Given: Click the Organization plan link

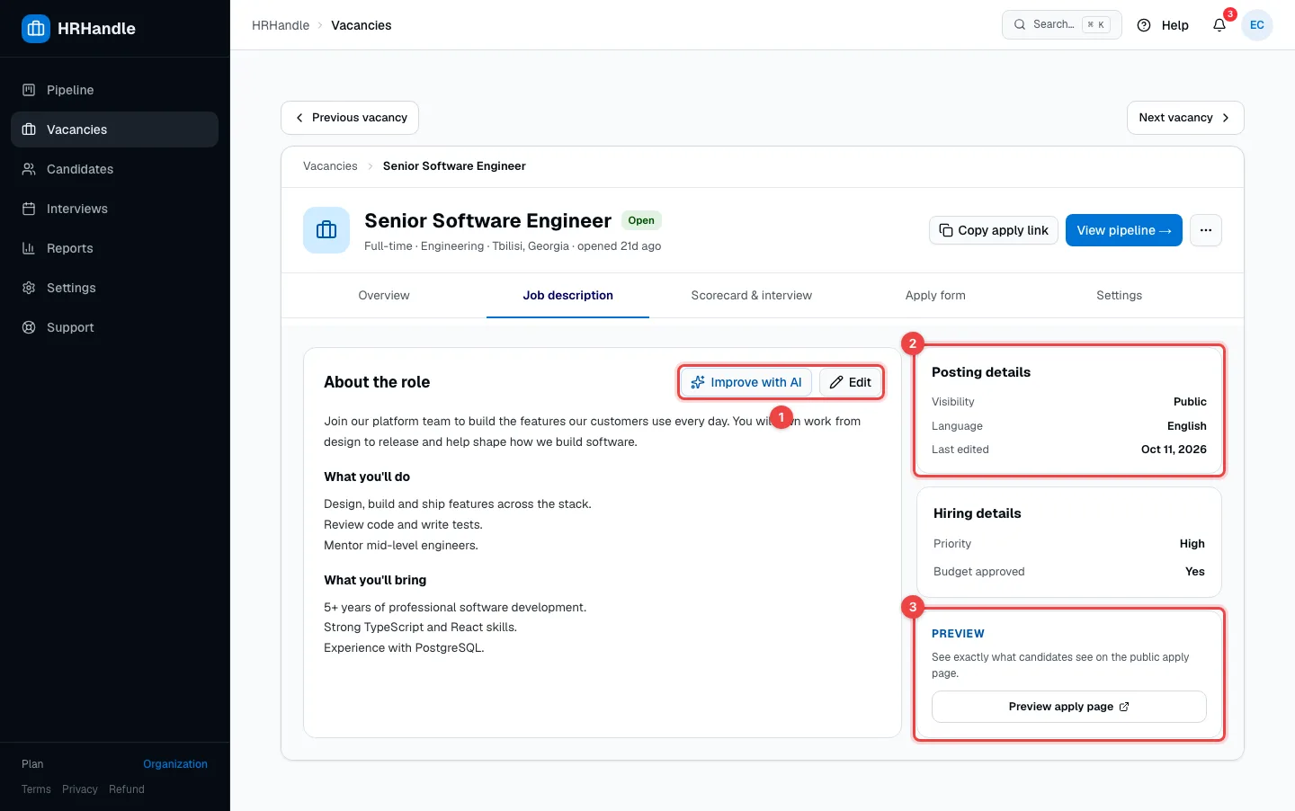Looking at the screenshot, I should [x=175, y=764].
